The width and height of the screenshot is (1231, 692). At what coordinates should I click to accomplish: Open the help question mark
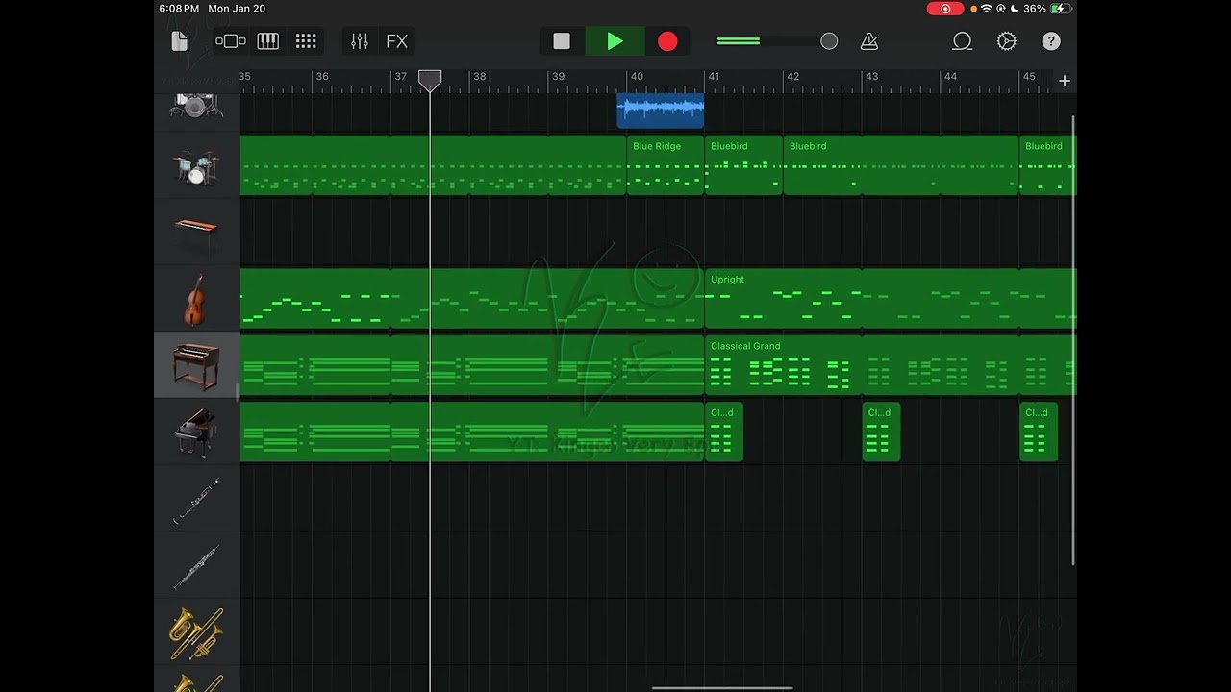(x=1051, y=41)
